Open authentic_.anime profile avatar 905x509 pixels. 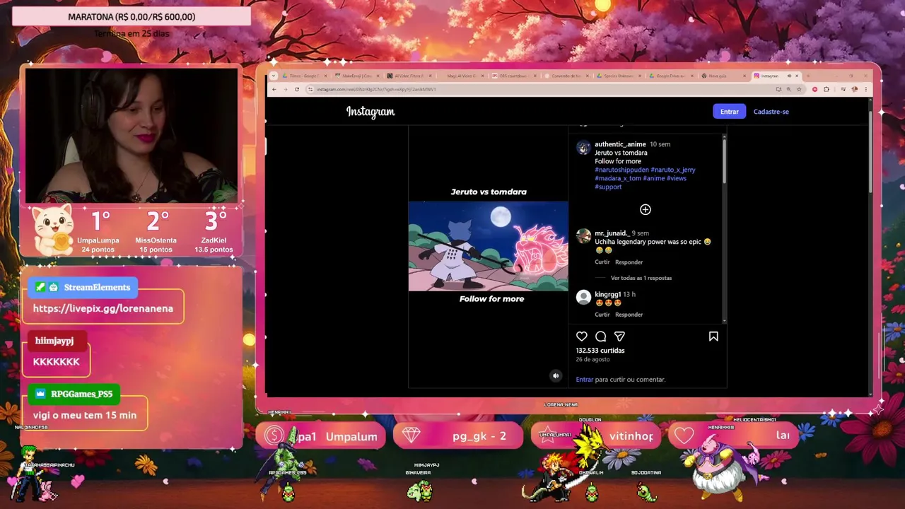(x=583, y=148)
